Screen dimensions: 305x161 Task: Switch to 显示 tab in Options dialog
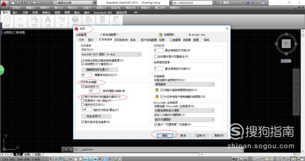point(91,40)
